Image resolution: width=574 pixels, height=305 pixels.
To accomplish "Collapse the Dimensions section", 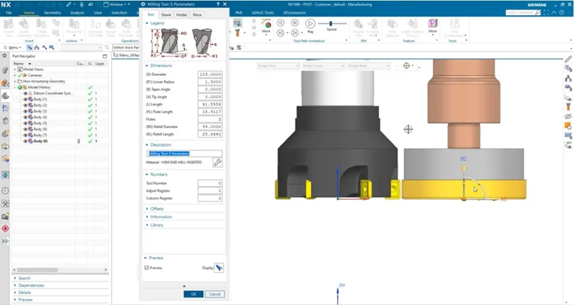I will (147, 66).
